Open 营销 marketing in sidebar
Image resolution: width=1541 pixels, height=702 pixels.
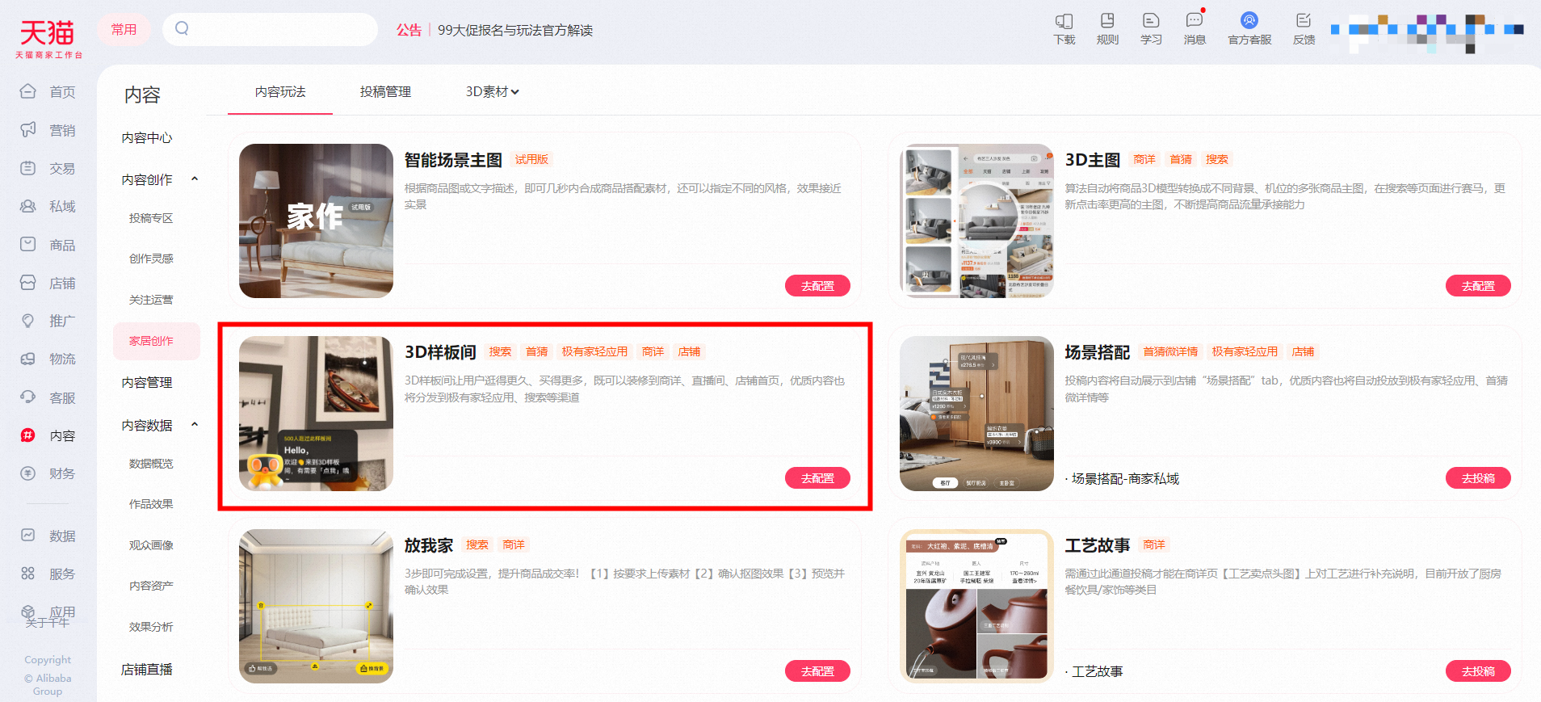(x=48, y=130)
